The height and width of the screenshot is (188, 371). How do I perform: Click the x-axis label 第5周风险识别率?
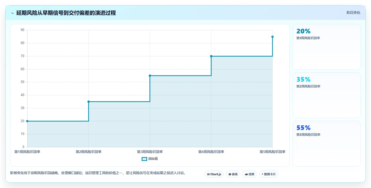click(x=272, y=152)
